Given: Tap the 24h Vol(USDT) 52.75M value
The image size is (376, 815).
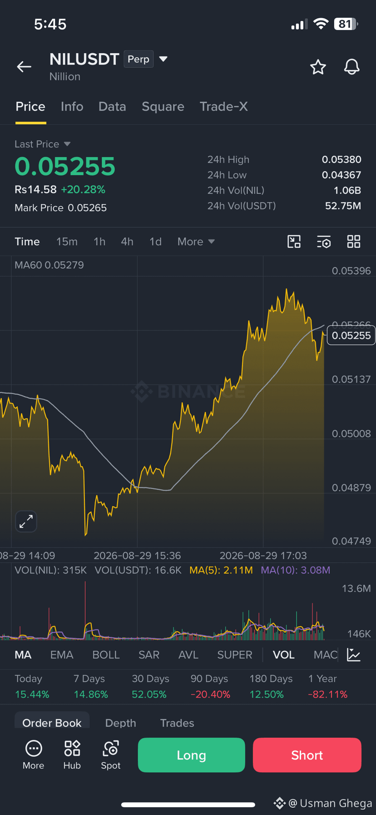Looking at the screenshot, I should point(343,206).
